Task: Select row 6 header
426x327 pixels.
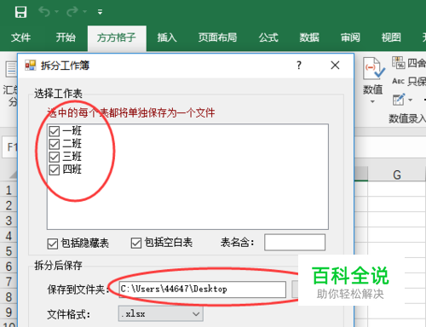Action: 9,267
